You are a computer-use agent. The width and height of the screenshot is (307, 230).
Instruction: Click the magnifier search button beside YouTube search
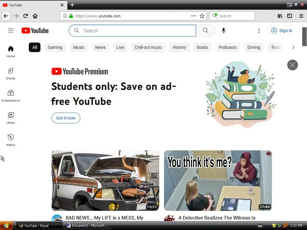click(205, 31)
